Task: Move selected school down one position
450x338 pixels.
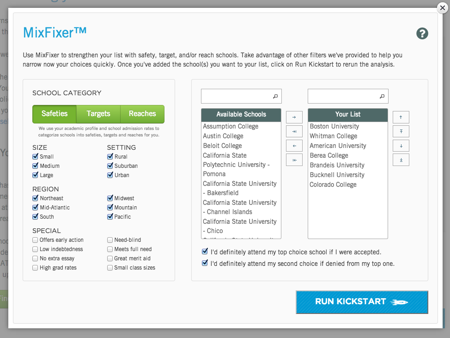Action: click(x=401, y=146)
